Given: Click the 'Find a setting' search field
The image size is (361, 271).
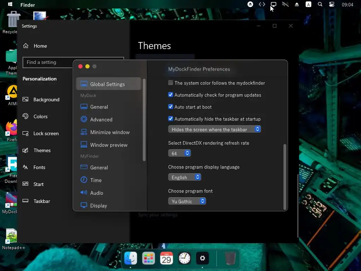Looking at the screenshot, I should click(73, 62).
